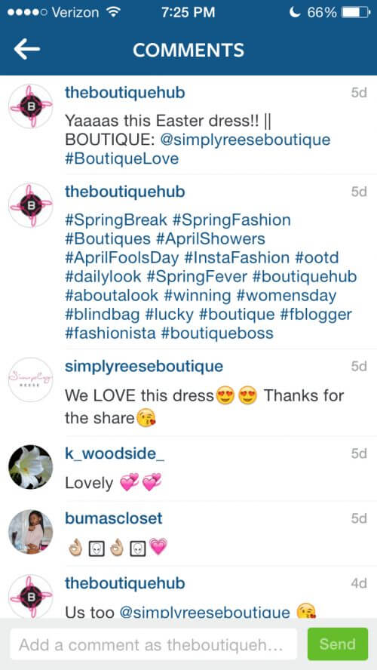Tap k_woodside_ flower avatar
The width and height of the screenshot is (377, 670).
click(31, 466)
